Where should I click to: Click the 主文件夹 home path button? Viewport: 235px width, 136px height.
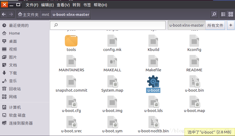click(28, 15)
